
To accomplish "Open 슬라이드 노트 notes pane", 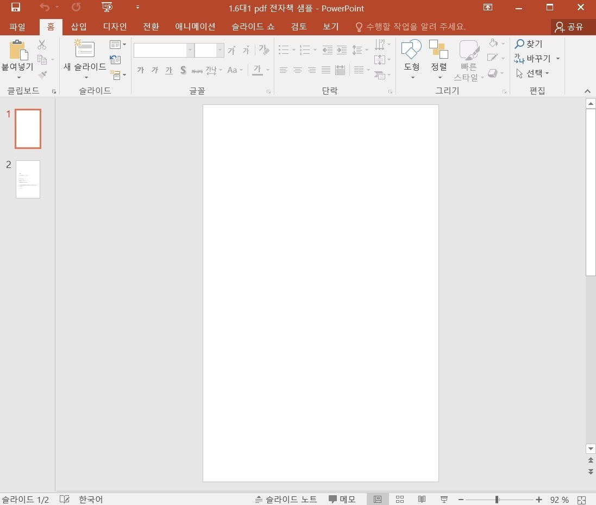I will tap(286, 500).
